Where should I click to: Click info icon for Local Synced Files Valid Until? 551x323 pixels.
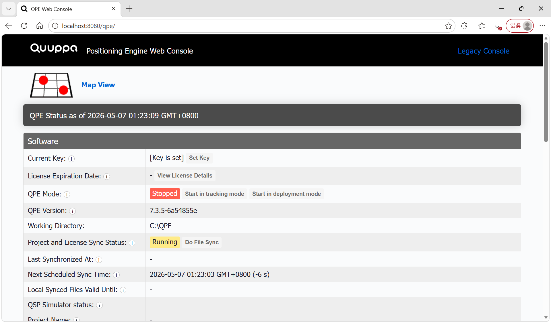click(x=123, y=290)
